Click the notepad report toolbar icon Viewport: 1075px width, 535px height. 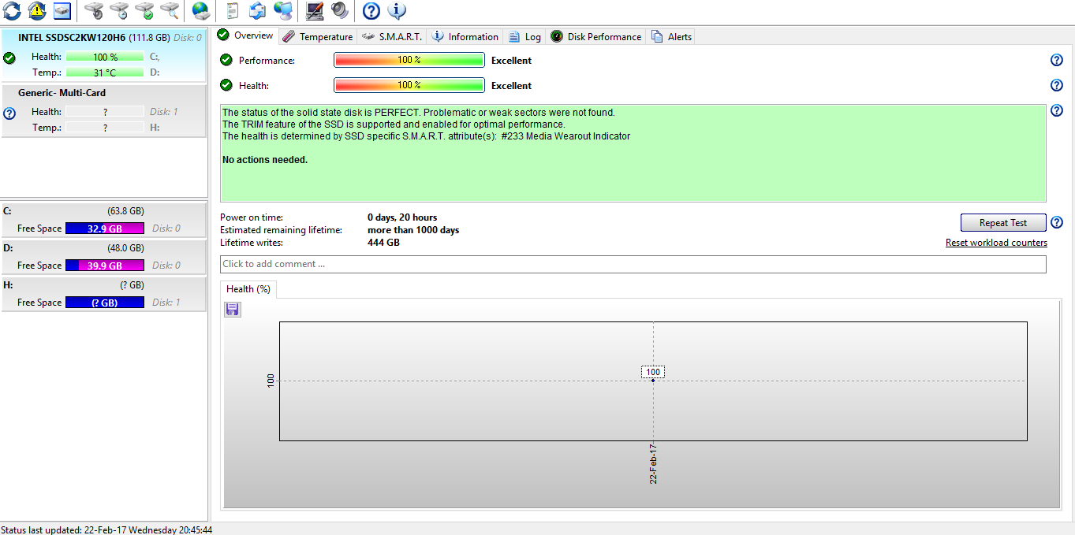click(232, 11)
